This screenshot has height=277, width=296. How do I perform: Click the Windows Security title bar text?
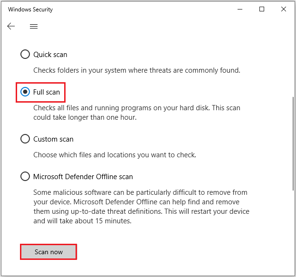coord(29,9)
